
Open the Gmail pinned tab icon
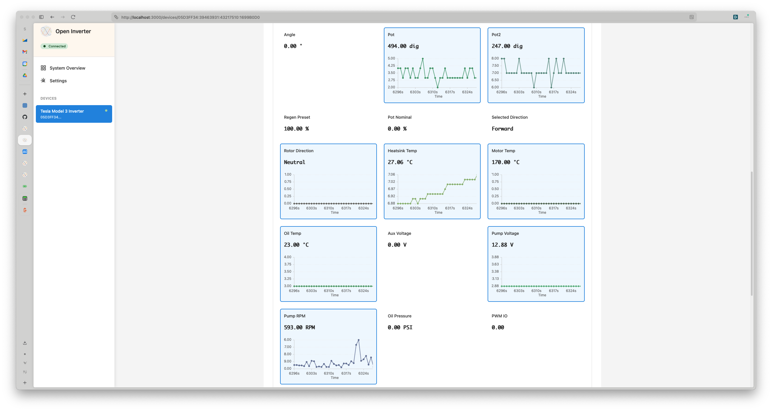[25, 52]
